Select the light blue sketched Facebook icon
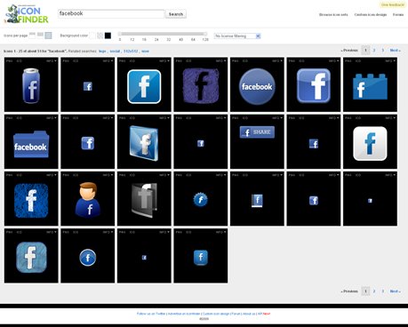 pyautogui.click(x=31, y=257)
